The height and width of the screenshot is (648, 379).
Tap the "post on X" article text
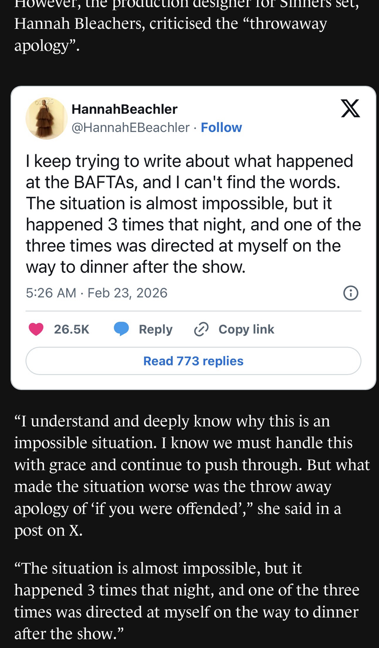pyautogui.click(x=49, y=530)
